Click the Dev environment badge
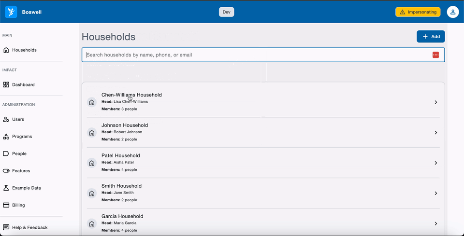The width and height of the screenshot is (464, 236). [226, 12]
